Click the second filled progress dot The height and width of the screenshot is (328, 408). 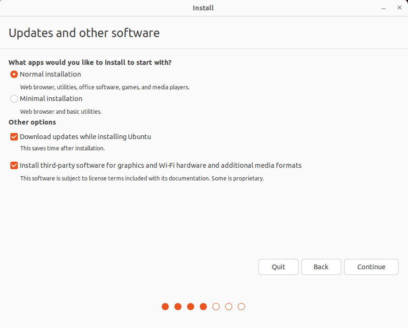point(178,307)
